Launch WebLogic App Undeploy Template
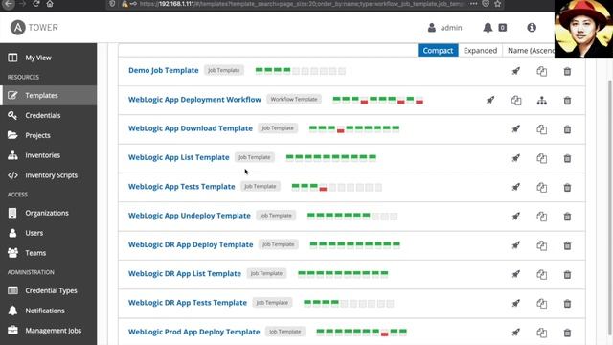The width and height of the screenshot is (613, 345). click(x=516, y=216)
